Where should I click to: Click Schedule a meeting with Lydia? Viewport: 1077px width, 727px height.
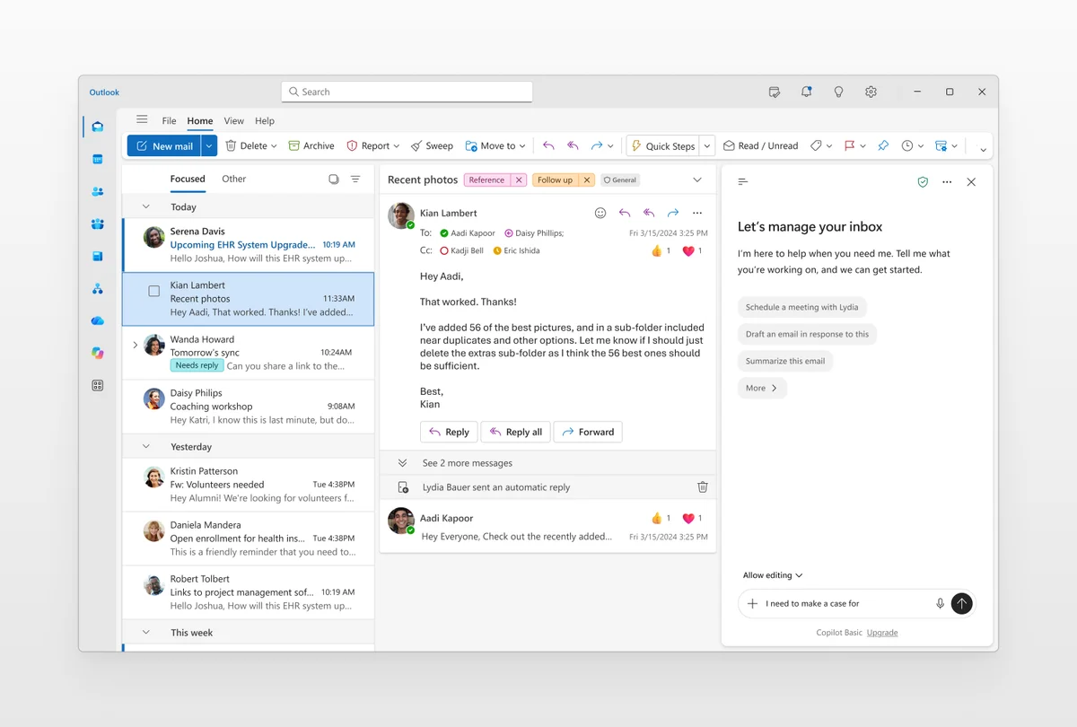point(802,307)
